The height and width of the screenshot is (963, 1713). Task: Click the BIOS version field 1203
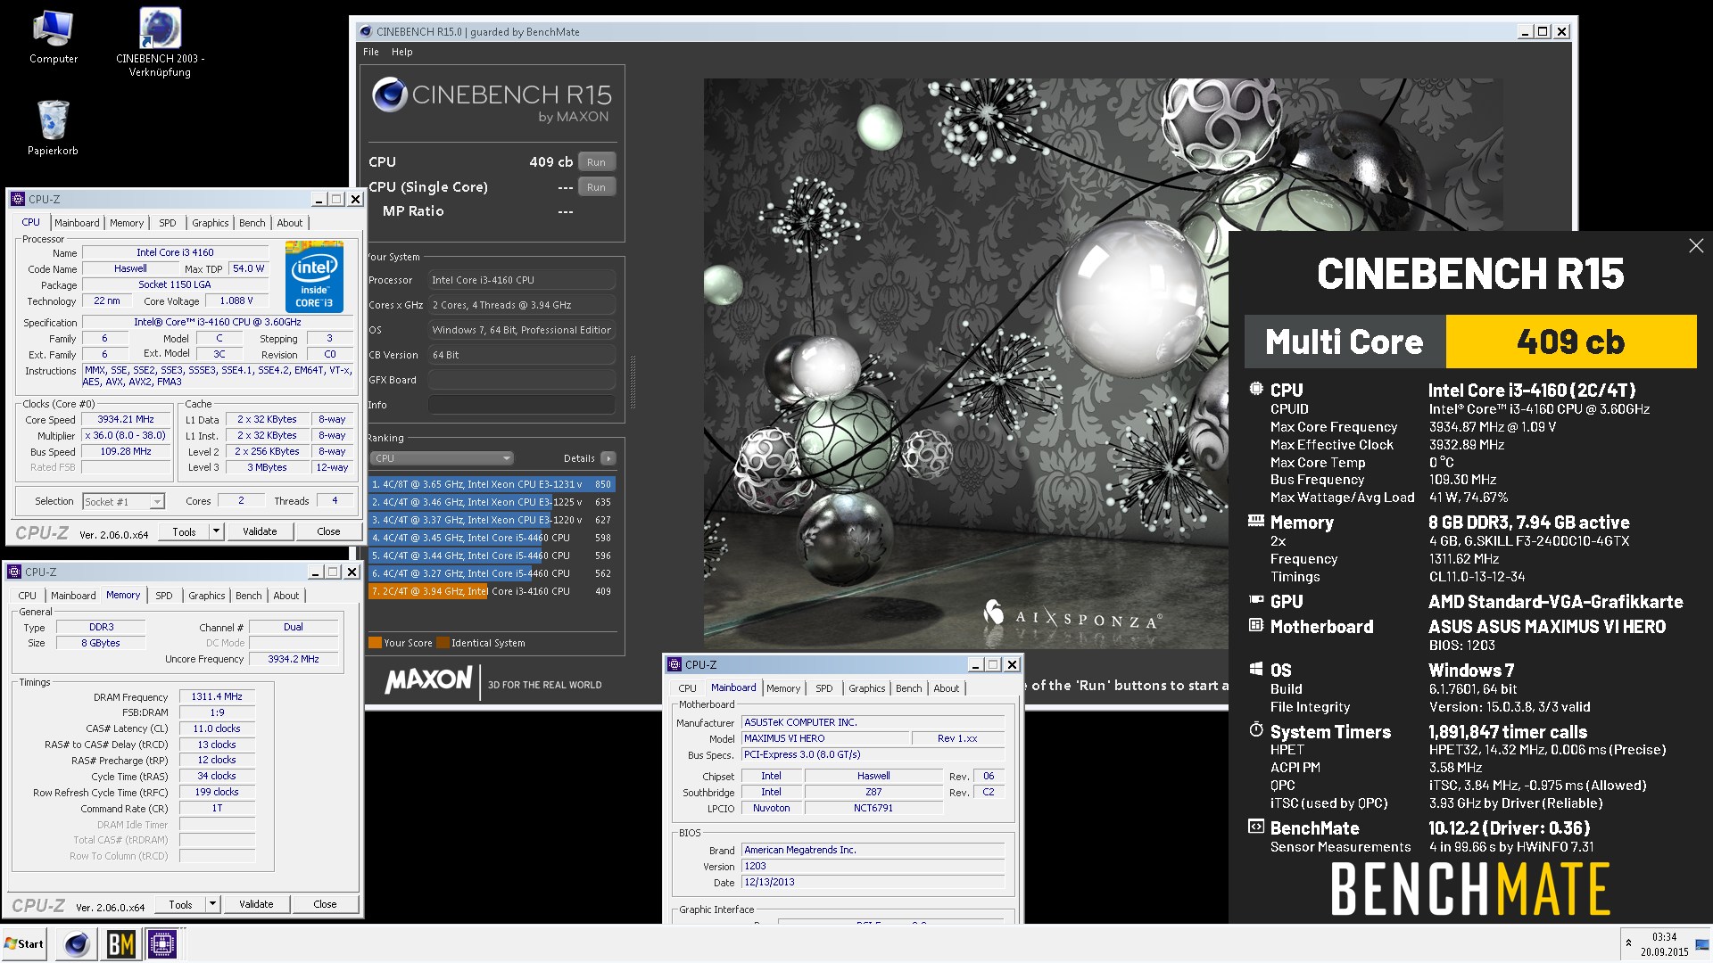(873, 866)
